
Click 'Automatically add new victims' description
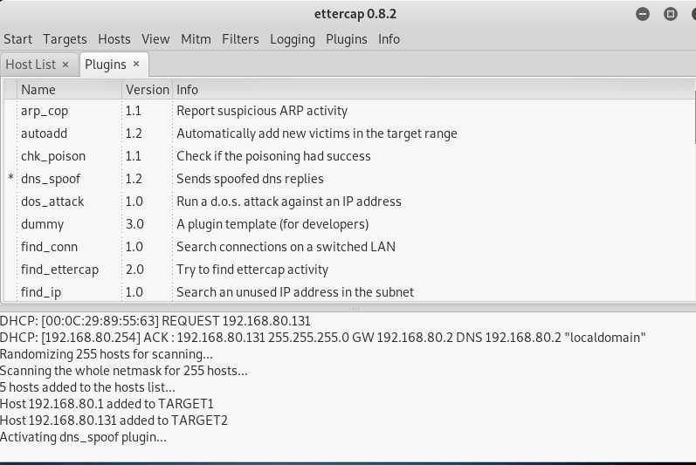click(x=317, y=133)
